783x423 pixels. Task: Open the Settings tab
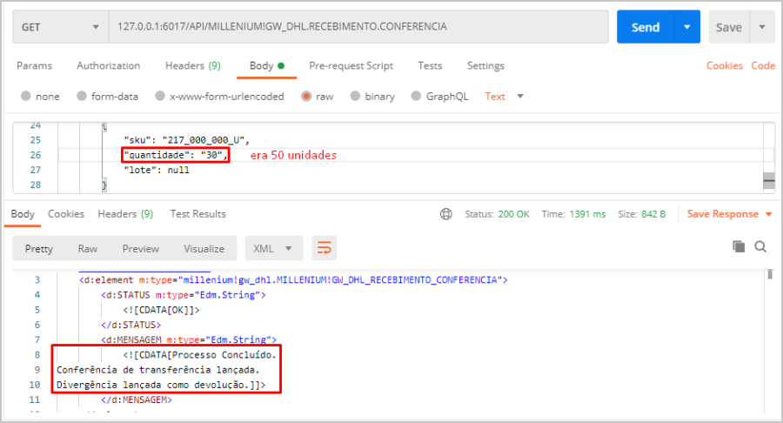pyautogui.click(x=485, y=65)
